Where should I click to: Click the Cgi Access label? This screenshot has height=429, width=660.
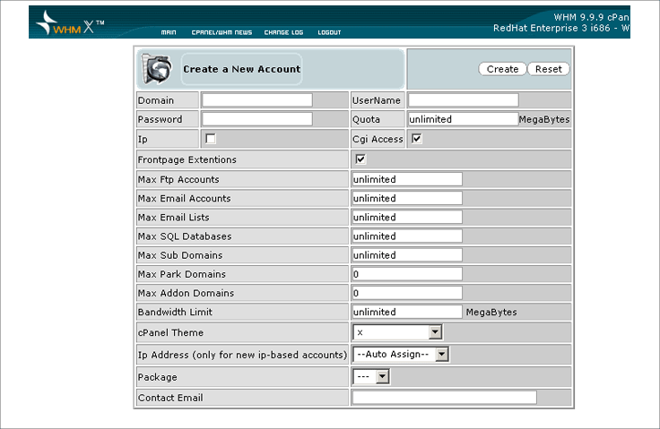[378, 139]
